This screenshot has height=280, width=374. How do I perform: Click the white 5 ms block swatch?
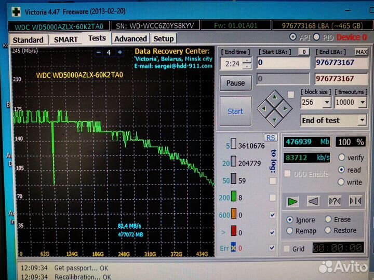coord(234,144)
